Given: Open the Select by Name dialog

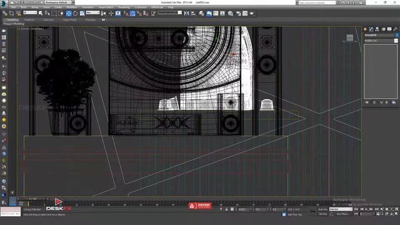Looking at the screenshot, I should pos(47,13).
